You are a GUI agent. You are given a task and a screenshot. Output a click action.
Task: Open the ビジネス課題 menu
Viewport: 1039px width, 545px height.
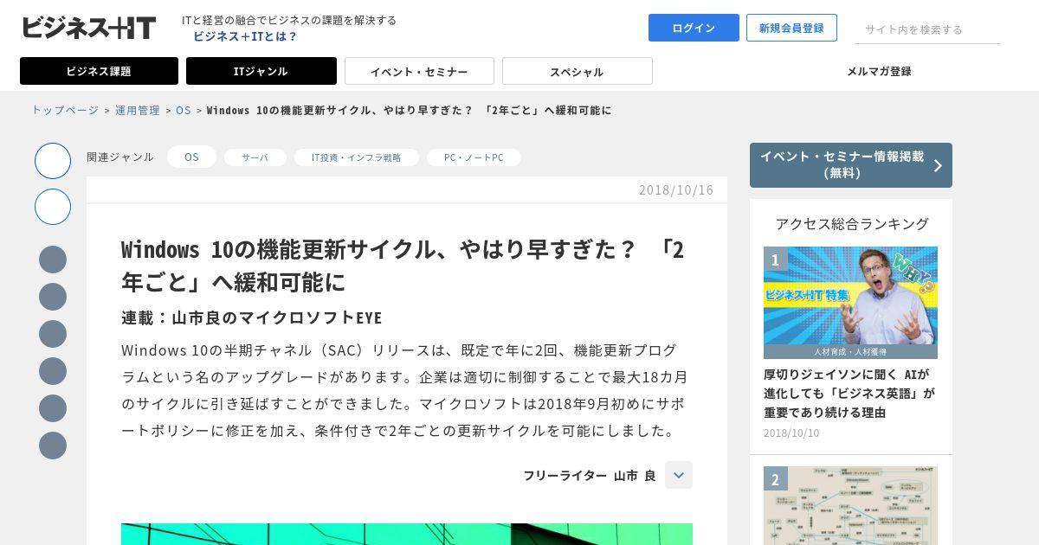pyautogui.click(x=99, y=71)
